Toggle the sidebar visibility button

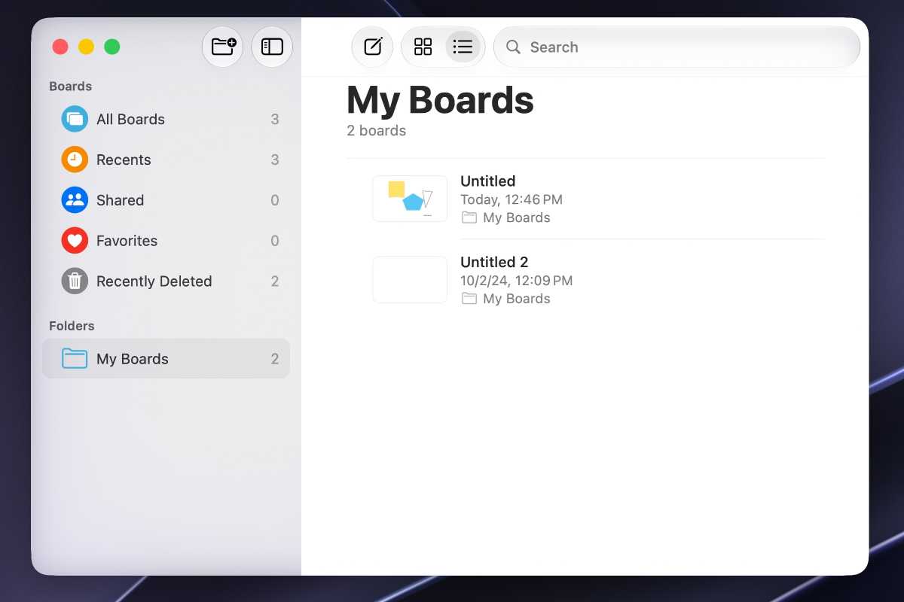point(272,47)
